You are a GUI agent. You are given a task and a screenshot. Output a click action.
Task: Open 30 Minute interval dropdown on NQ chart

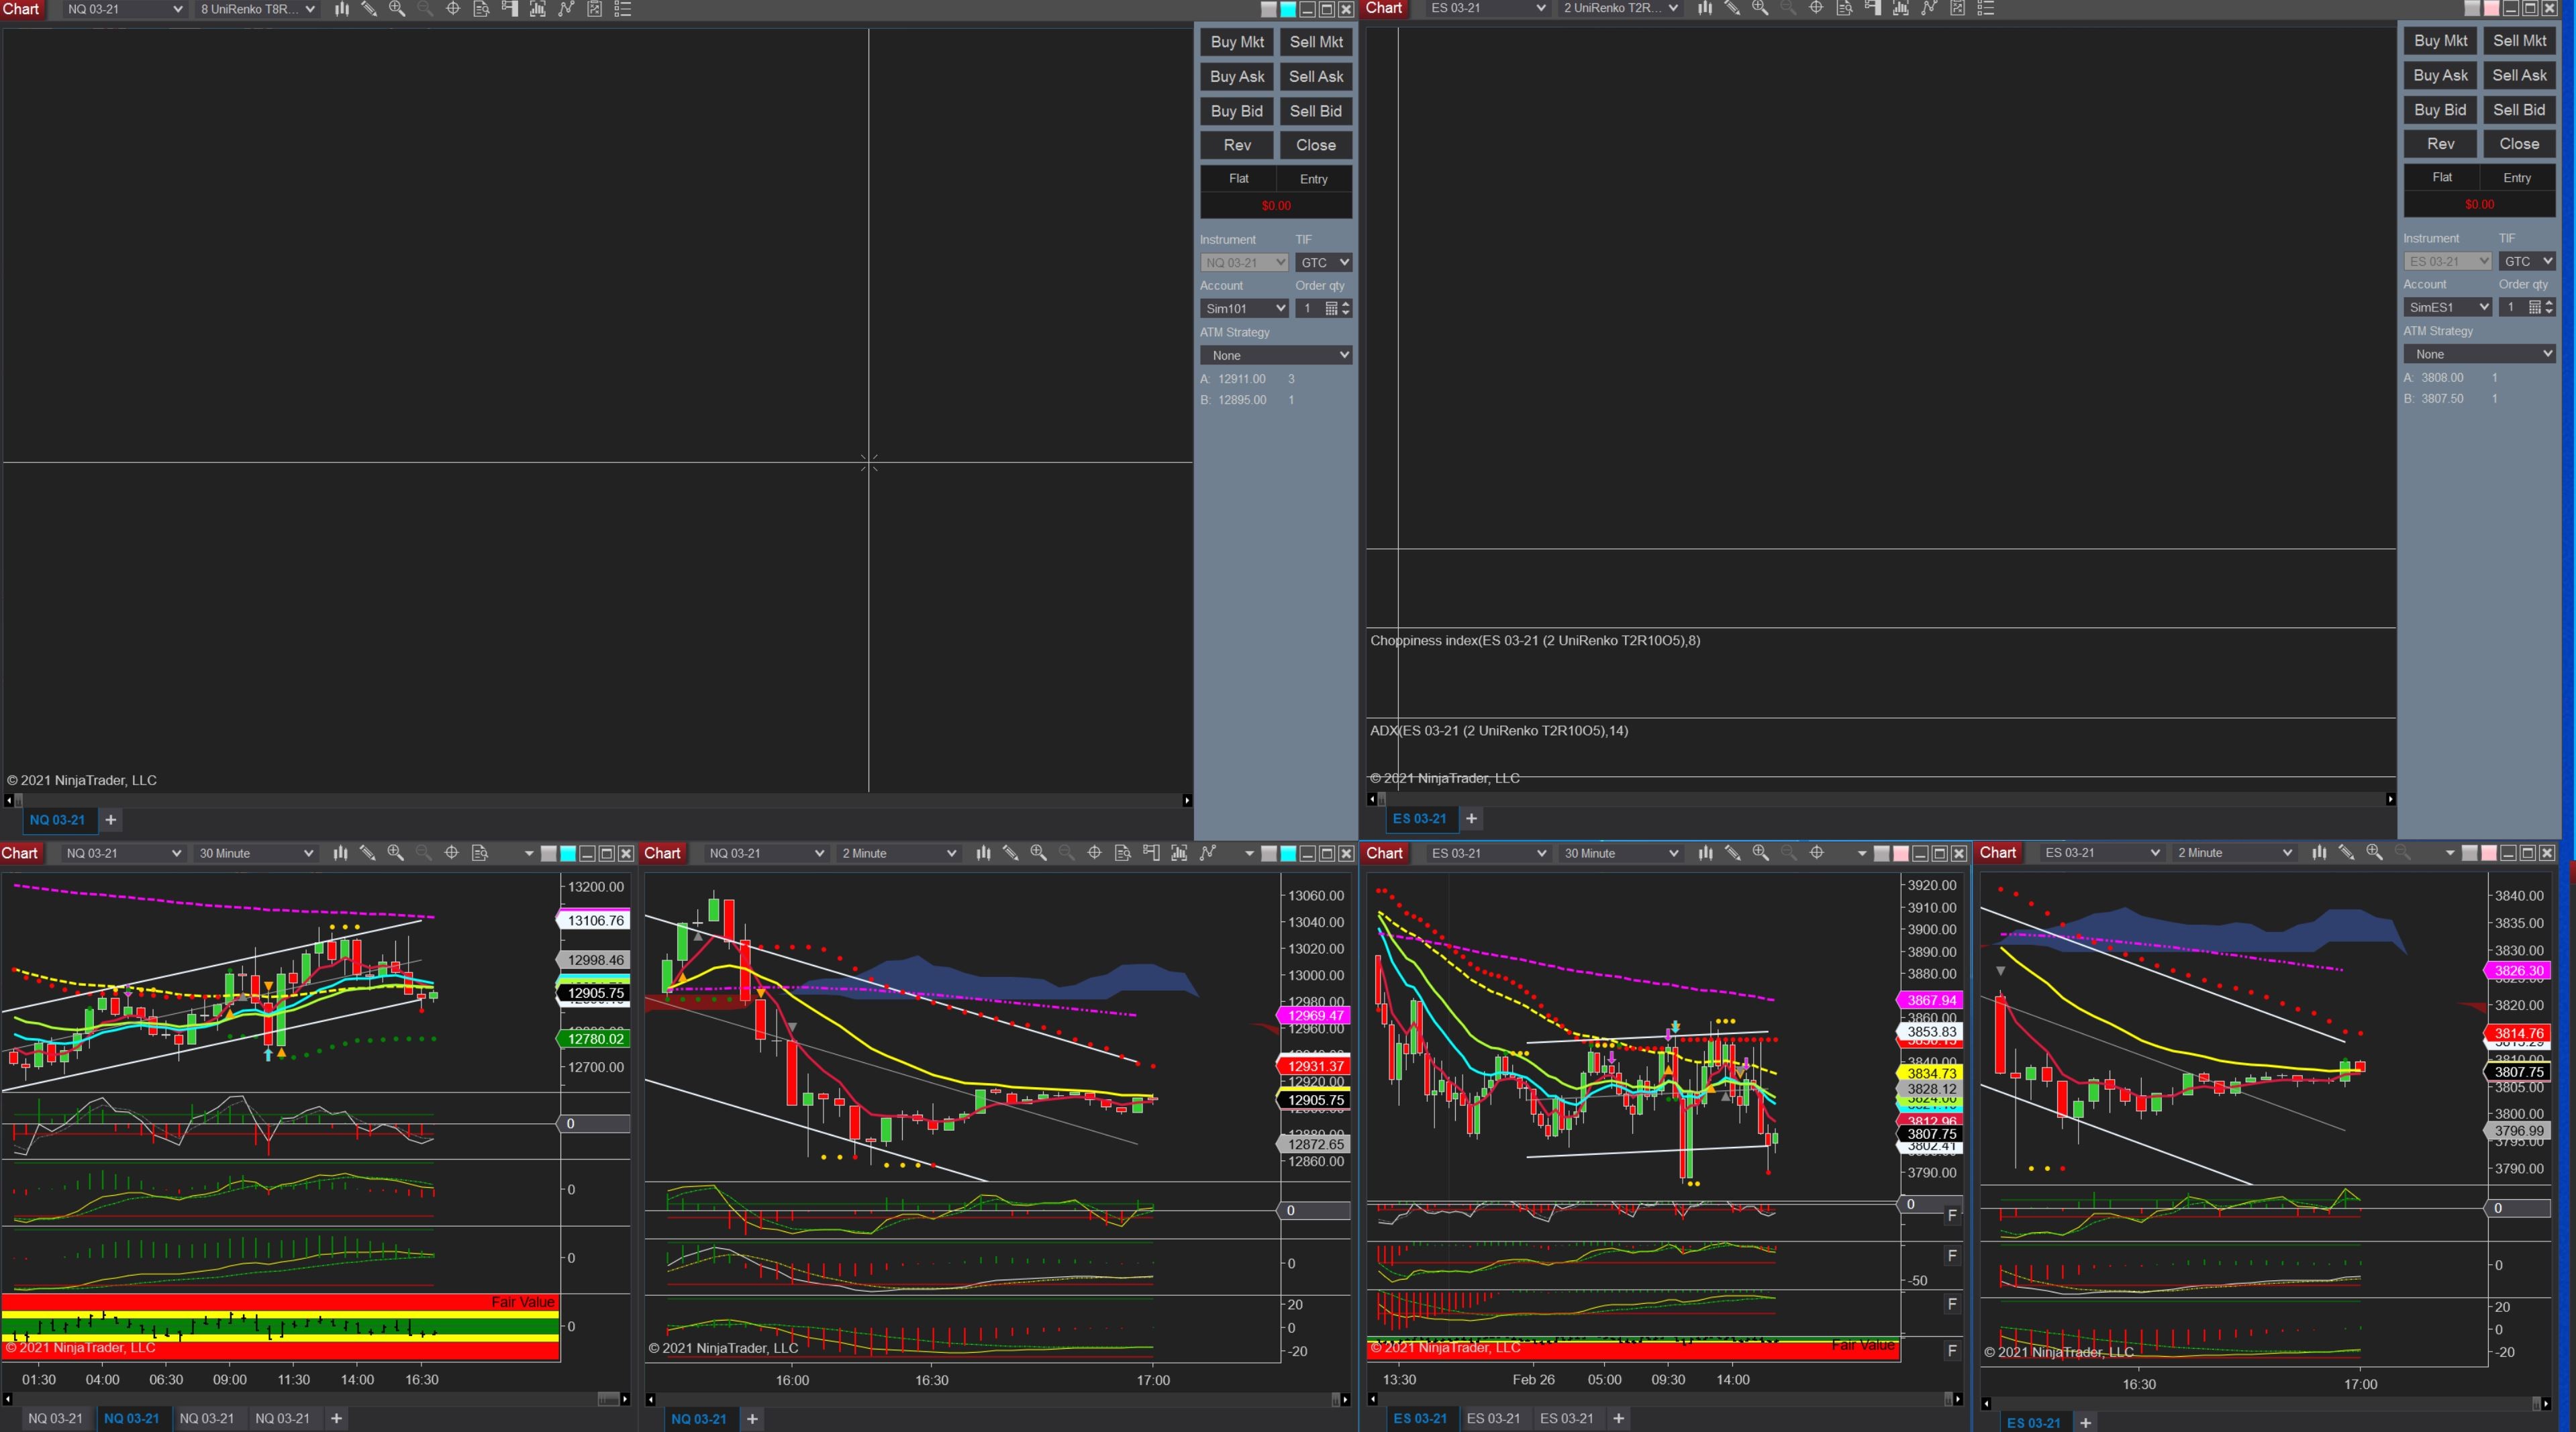(x=255, y=853)
